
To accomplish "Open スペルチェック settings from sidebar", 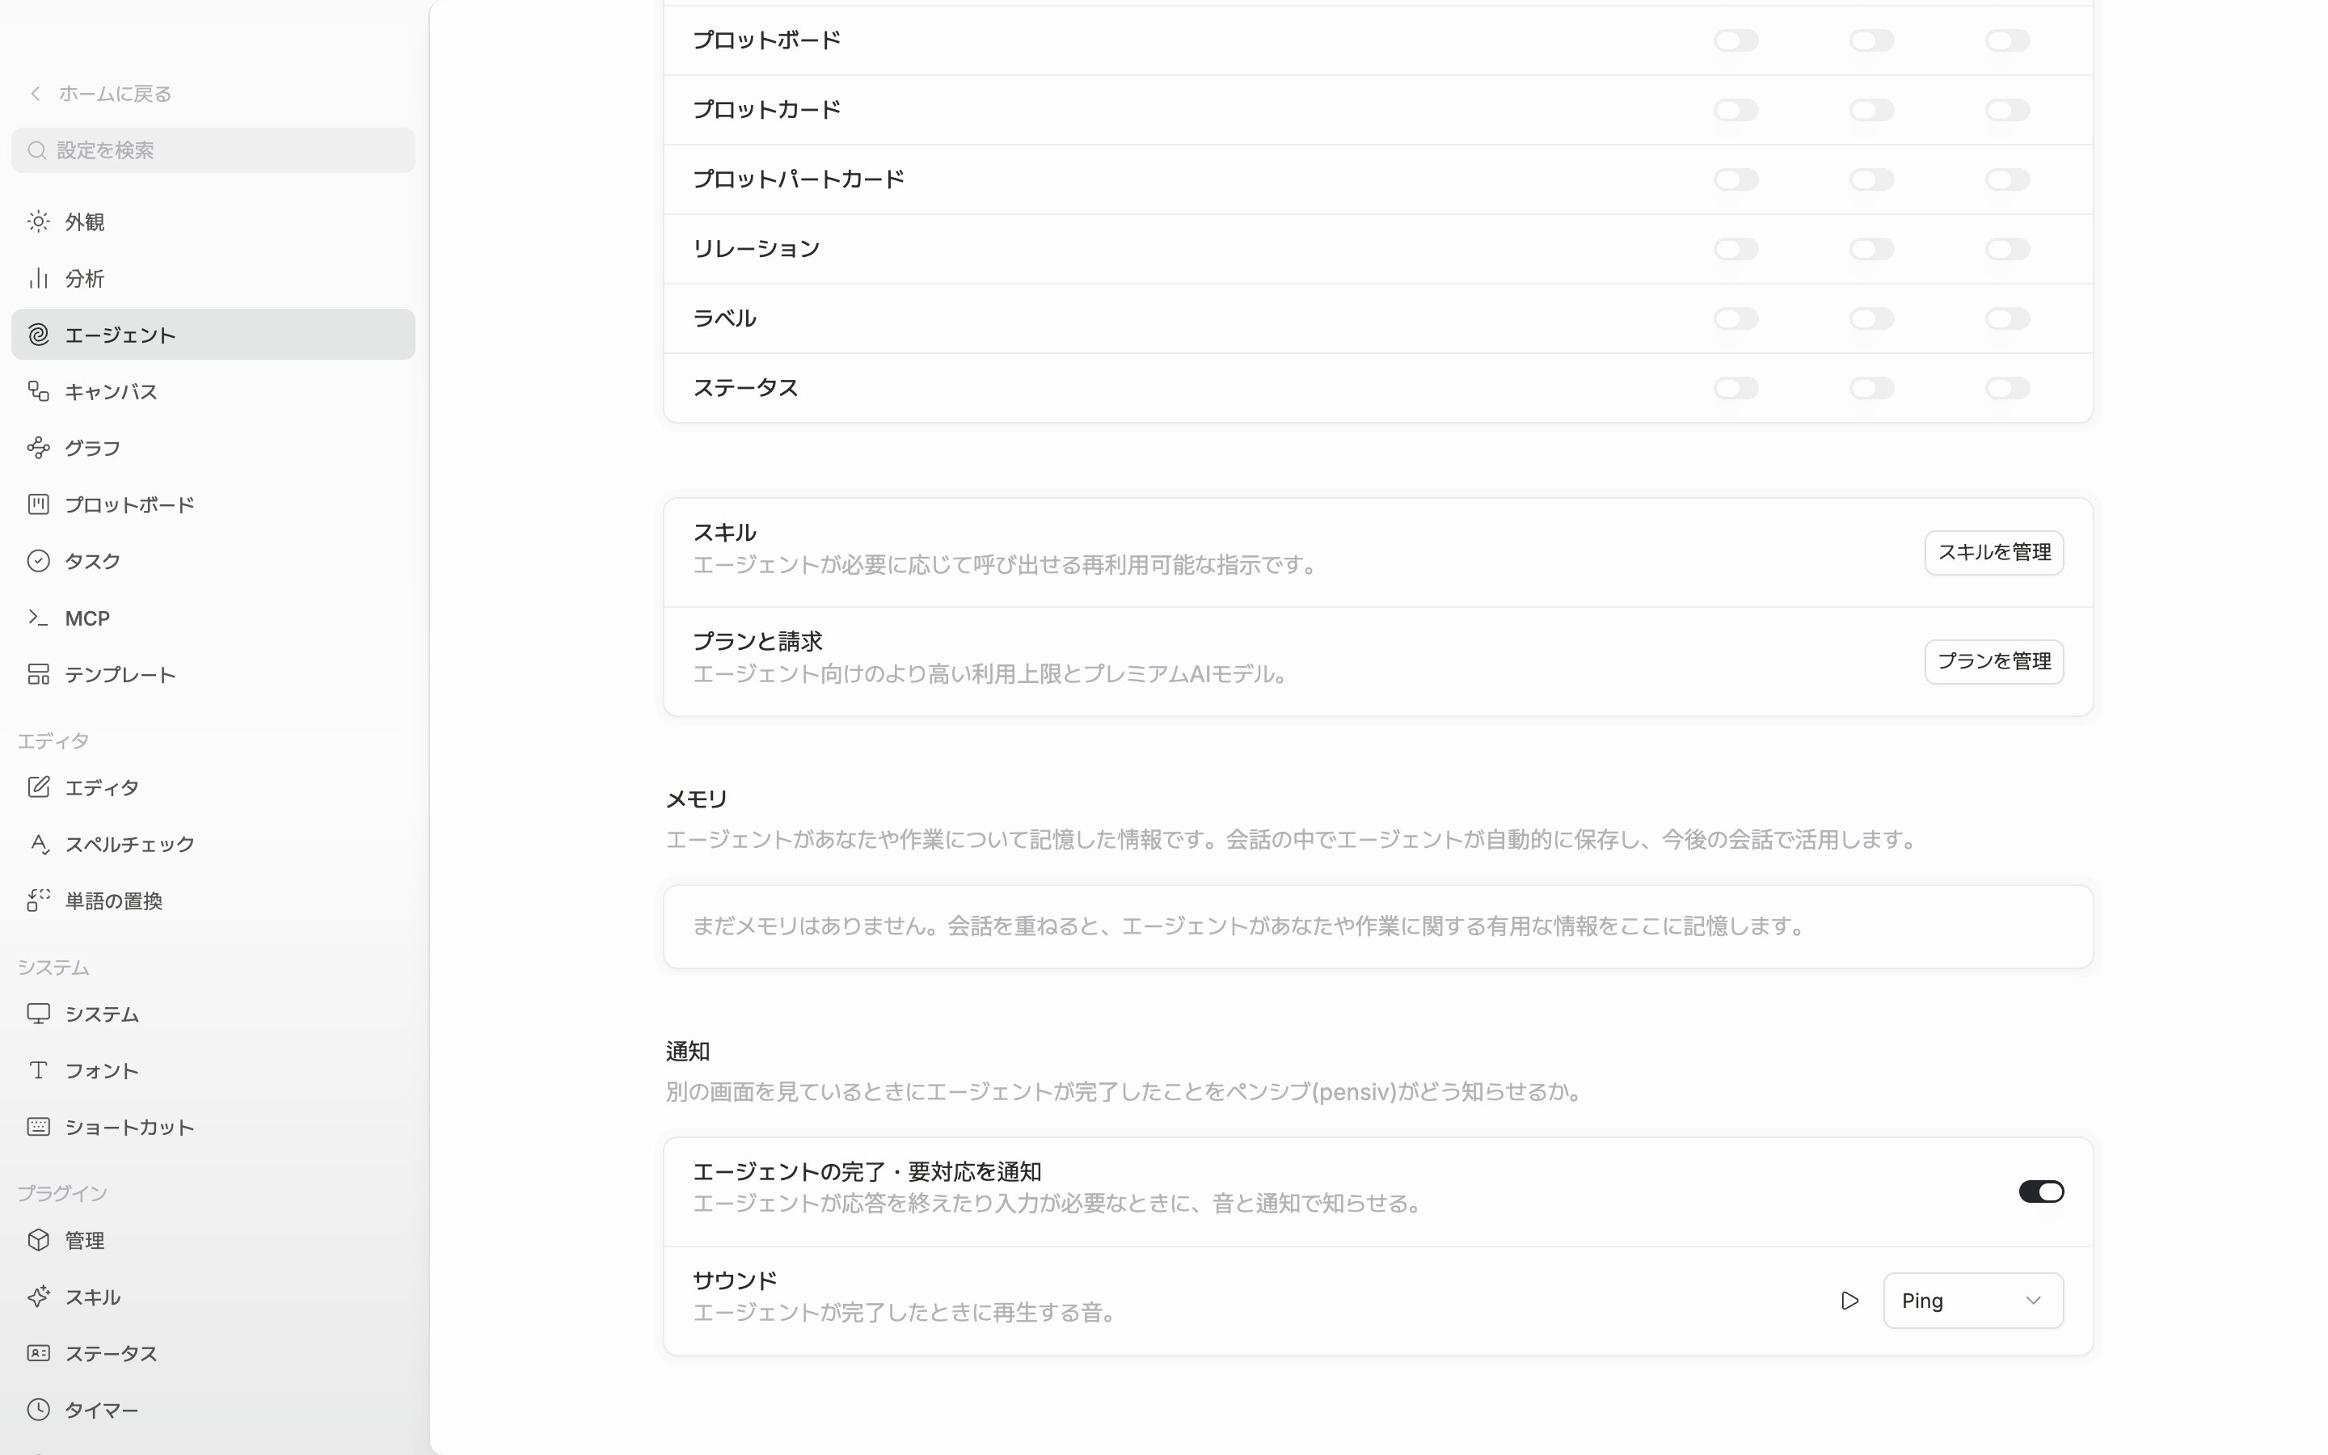I will pos(213,844).
